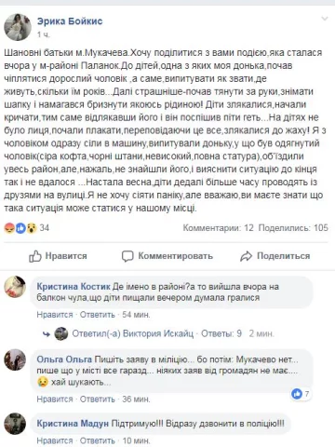Open Эрика Бойкис profile name link
Viewport: 335px width, 447px height.
(x=70, y=21)
